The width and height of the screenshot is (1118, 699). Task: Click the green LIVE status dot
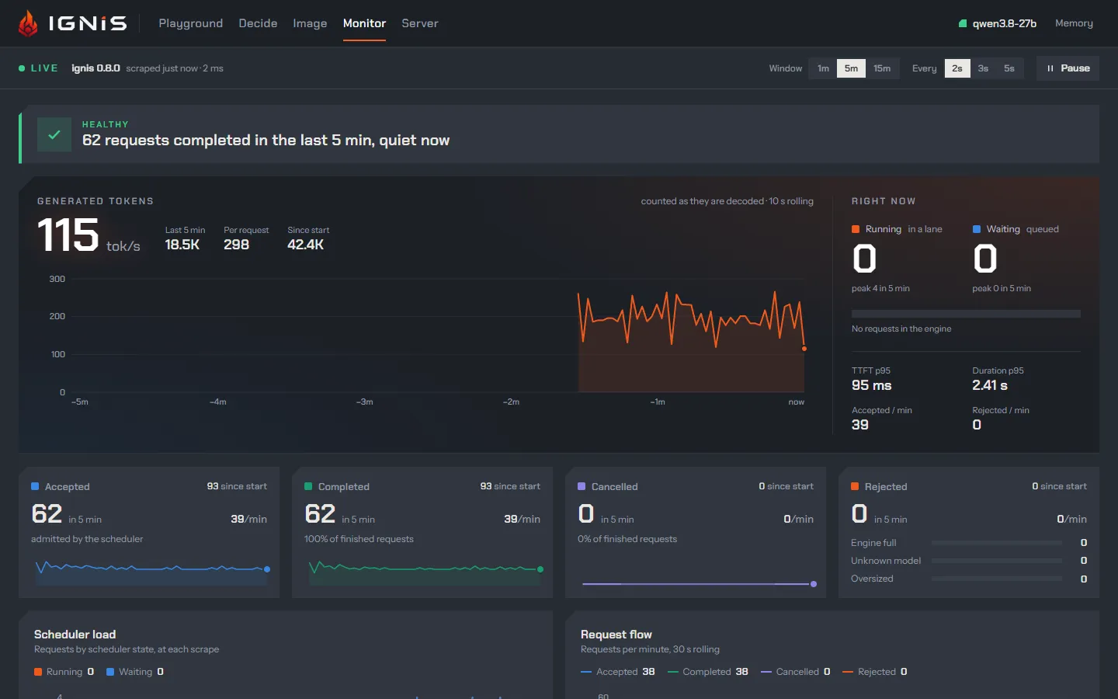[x=22, y=68]
